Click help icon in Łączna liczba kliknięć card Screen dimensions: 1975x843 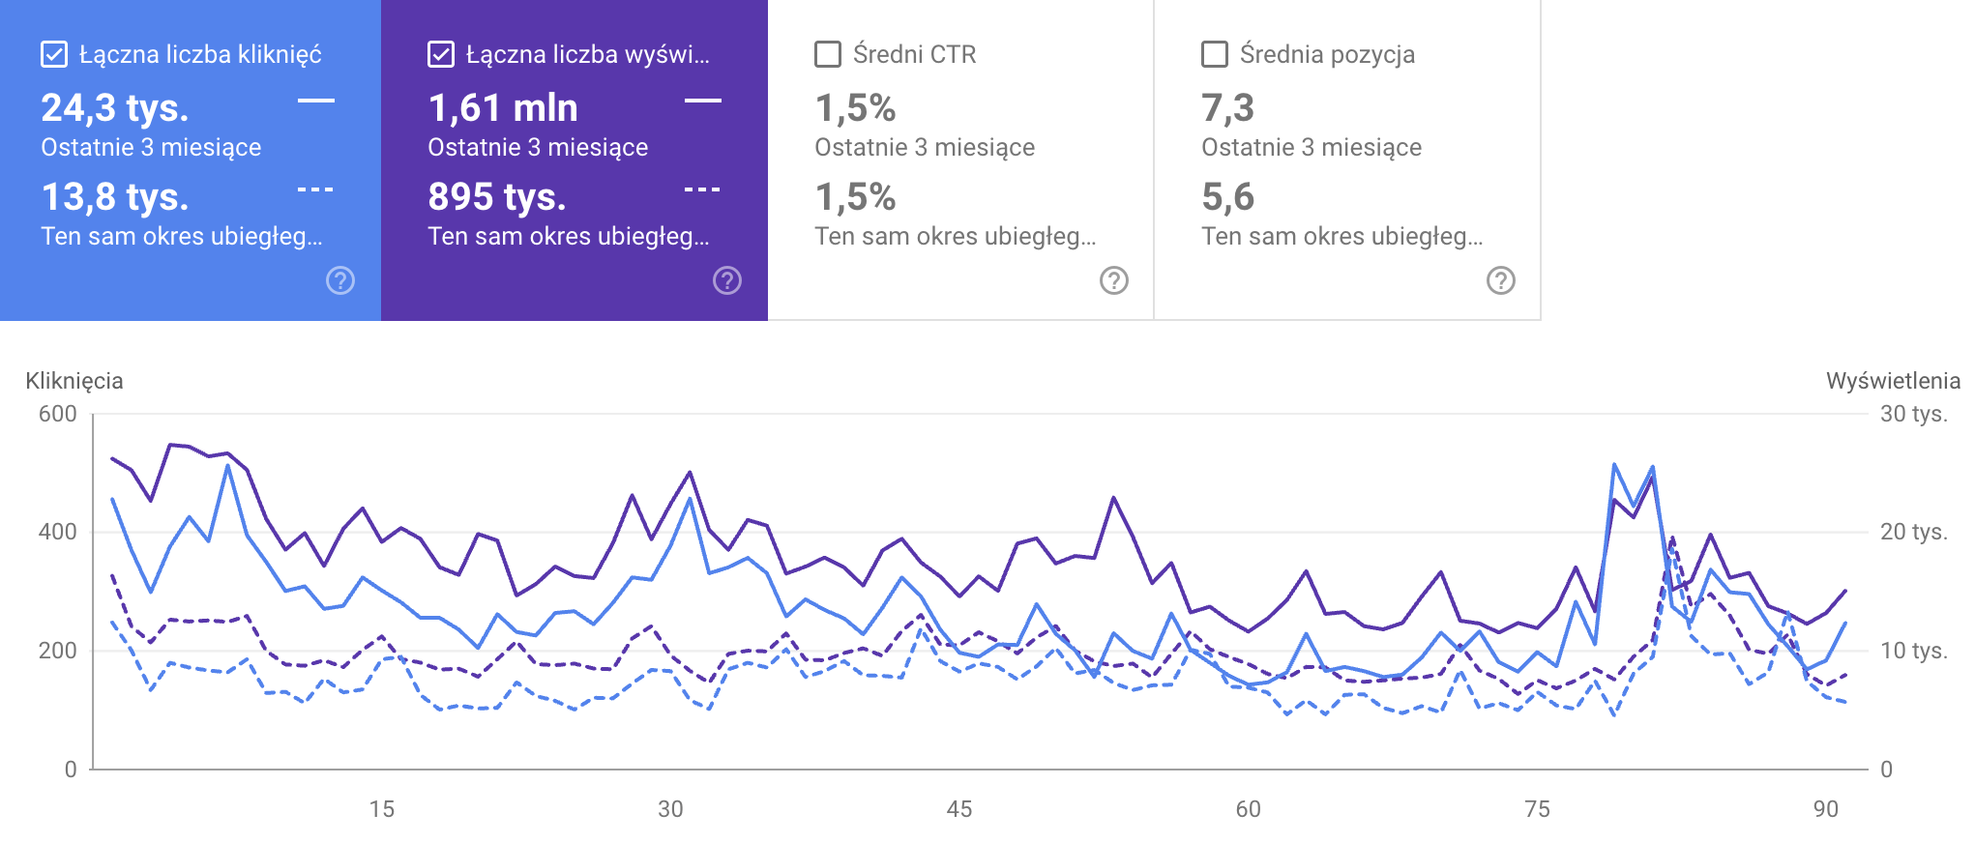pos(340,280)
